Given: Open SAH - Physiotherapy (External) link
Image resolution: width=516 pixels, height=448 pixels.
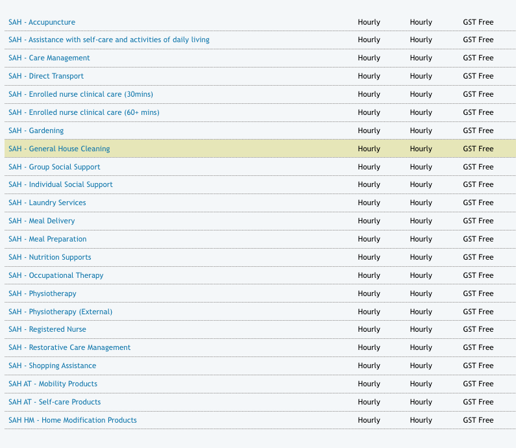Looking at the screenshot, I should (x=60, y=312).
